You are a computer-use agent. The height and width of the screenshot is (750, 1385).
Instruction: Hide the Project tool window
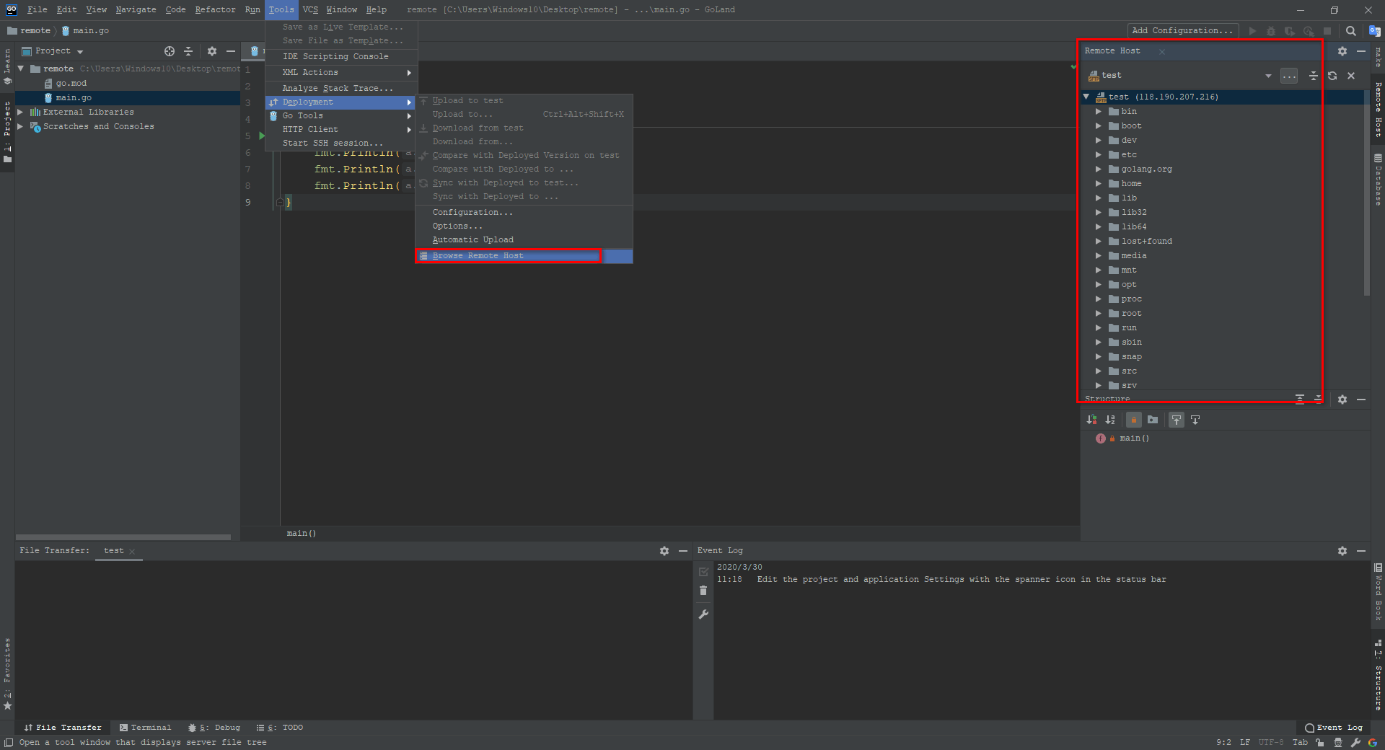[231, 51]
